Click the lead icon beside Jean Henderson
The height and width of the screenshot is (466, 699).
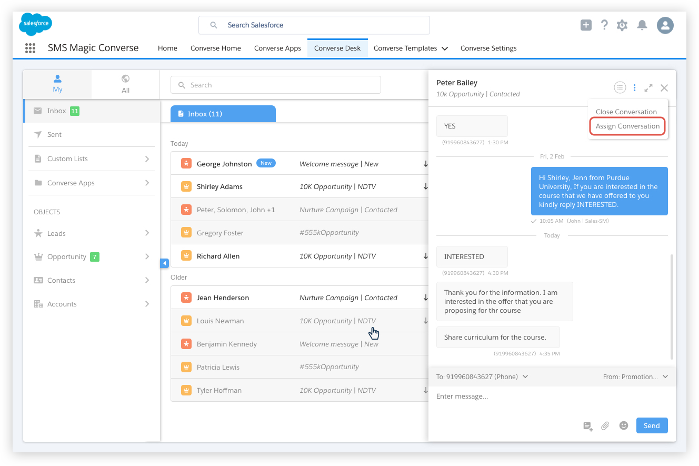pyautogui.click(x=186, y=298)
